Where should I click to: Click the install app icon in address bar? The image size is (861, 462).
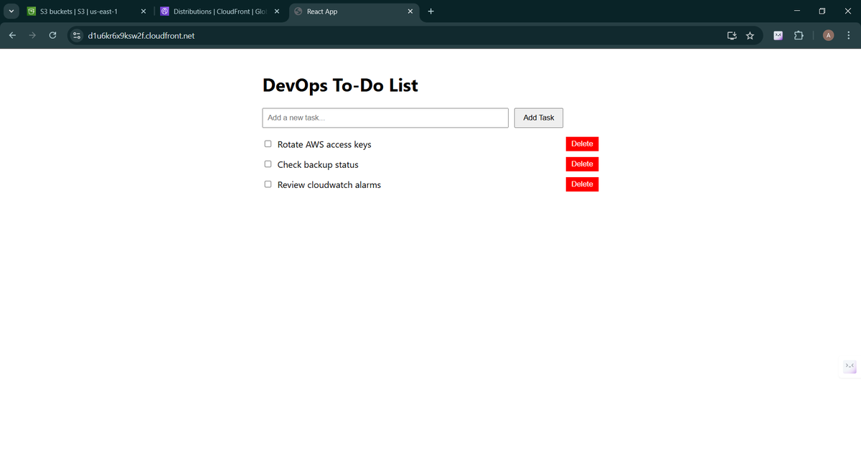[x=732, y=36]
